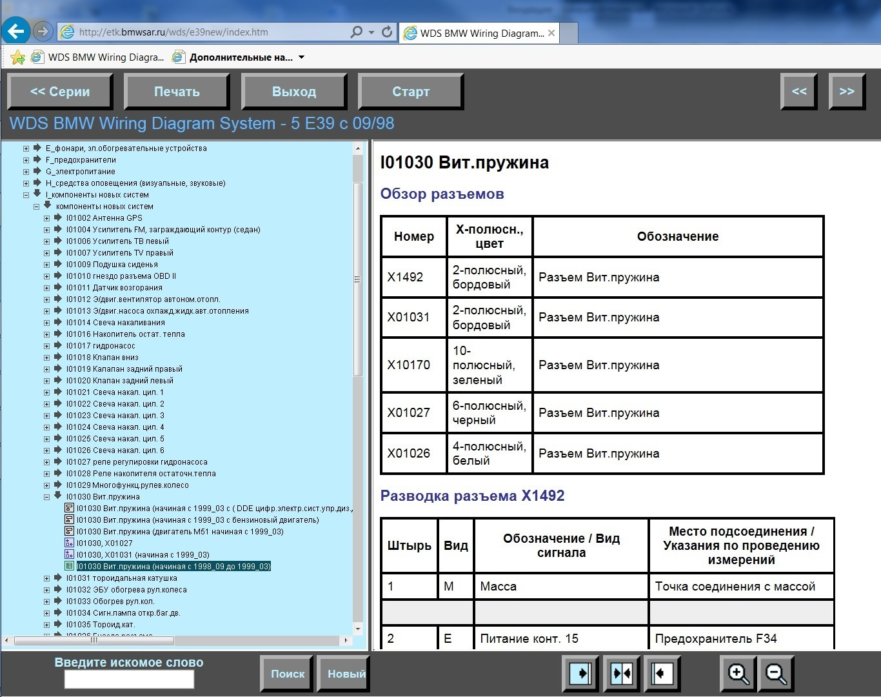Expand H_средства оповещения tree node

[26, 183]
